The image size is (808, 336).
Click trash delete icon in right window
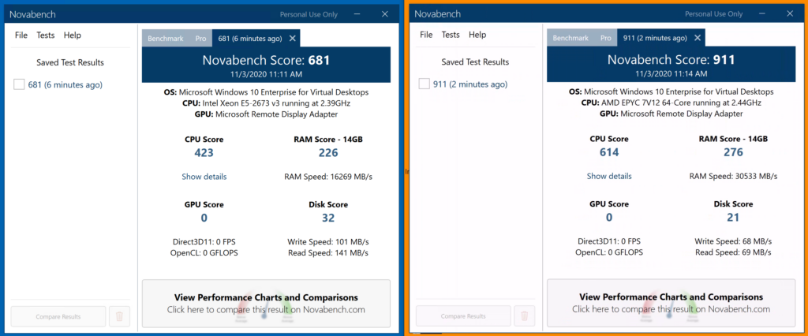[525, 316]
